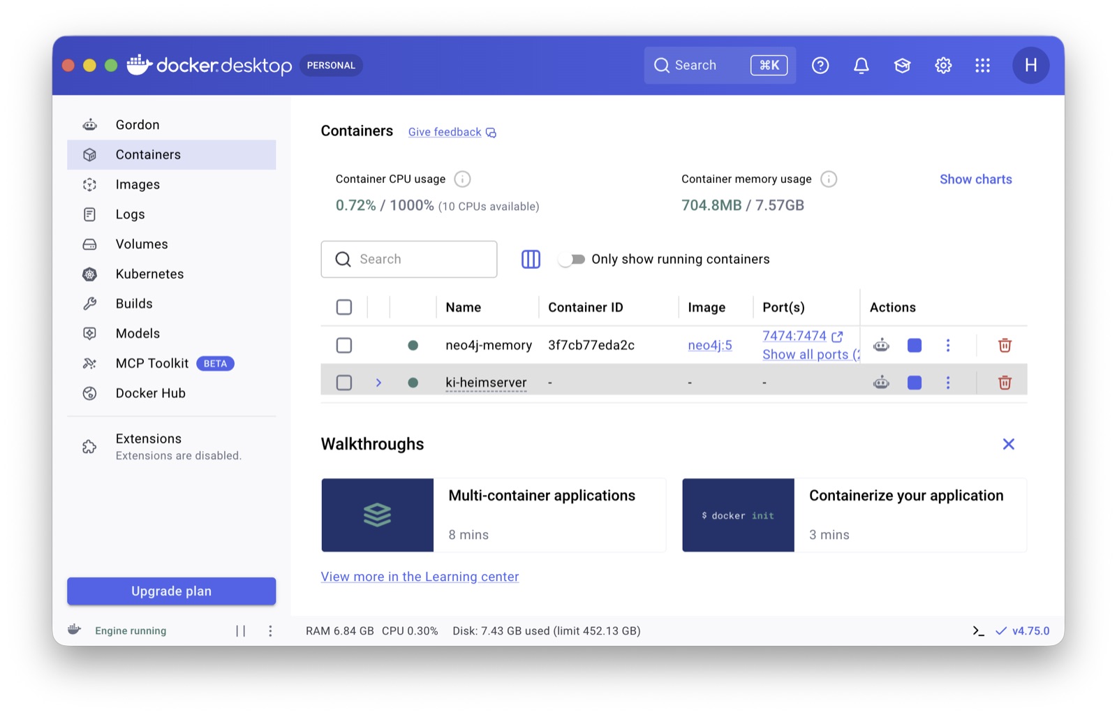This screenshot has width=1117, height=715.
Task: Select the neo4j-memory checkbox
Action: pyautogui.click(x=344, y=345)
